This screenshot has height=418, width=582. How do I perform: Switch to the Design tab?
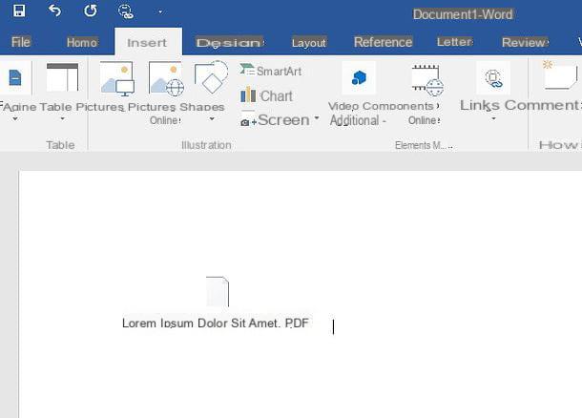click(230, 43)
